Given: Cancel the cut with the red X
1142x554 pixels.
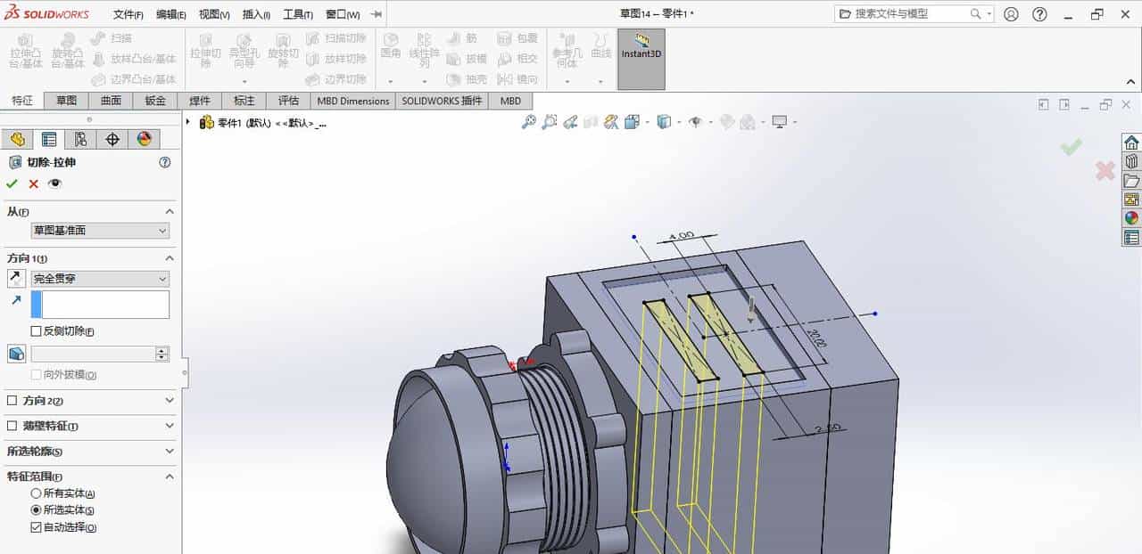Looking at the screenshot, I should coord(33,183).
